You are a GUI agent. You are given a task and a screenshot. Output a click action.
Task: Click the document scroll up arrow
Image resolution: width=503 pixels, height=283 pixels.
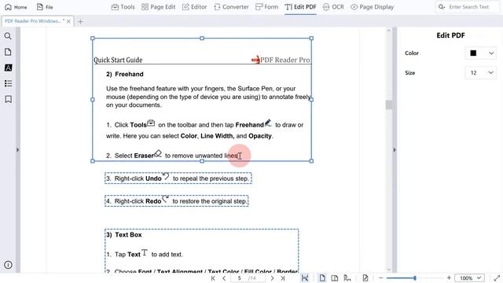[389, 31]
